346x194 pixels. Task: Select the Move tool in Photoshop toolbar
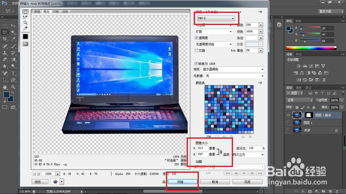point(13,26)
